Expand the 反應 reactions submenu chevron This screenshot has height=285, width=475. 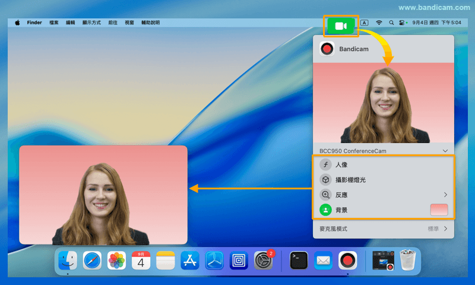445,194
